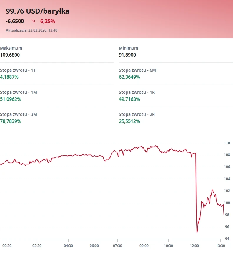Click the 78,7839% three-month return value
233x255 pixels.
click(x=11, y=121)
